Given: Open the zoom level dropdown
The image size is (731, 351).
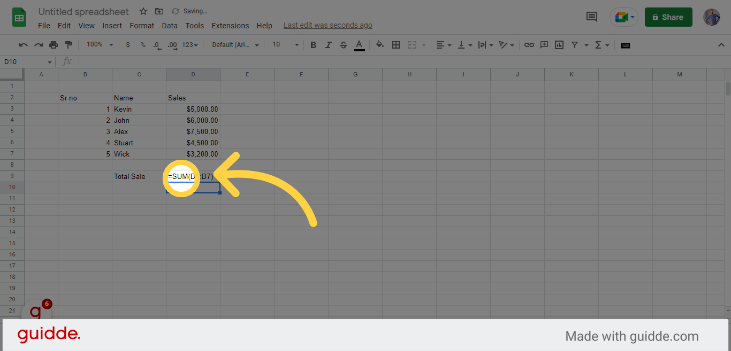Looking at the screenshot, I should pos(98,45).
